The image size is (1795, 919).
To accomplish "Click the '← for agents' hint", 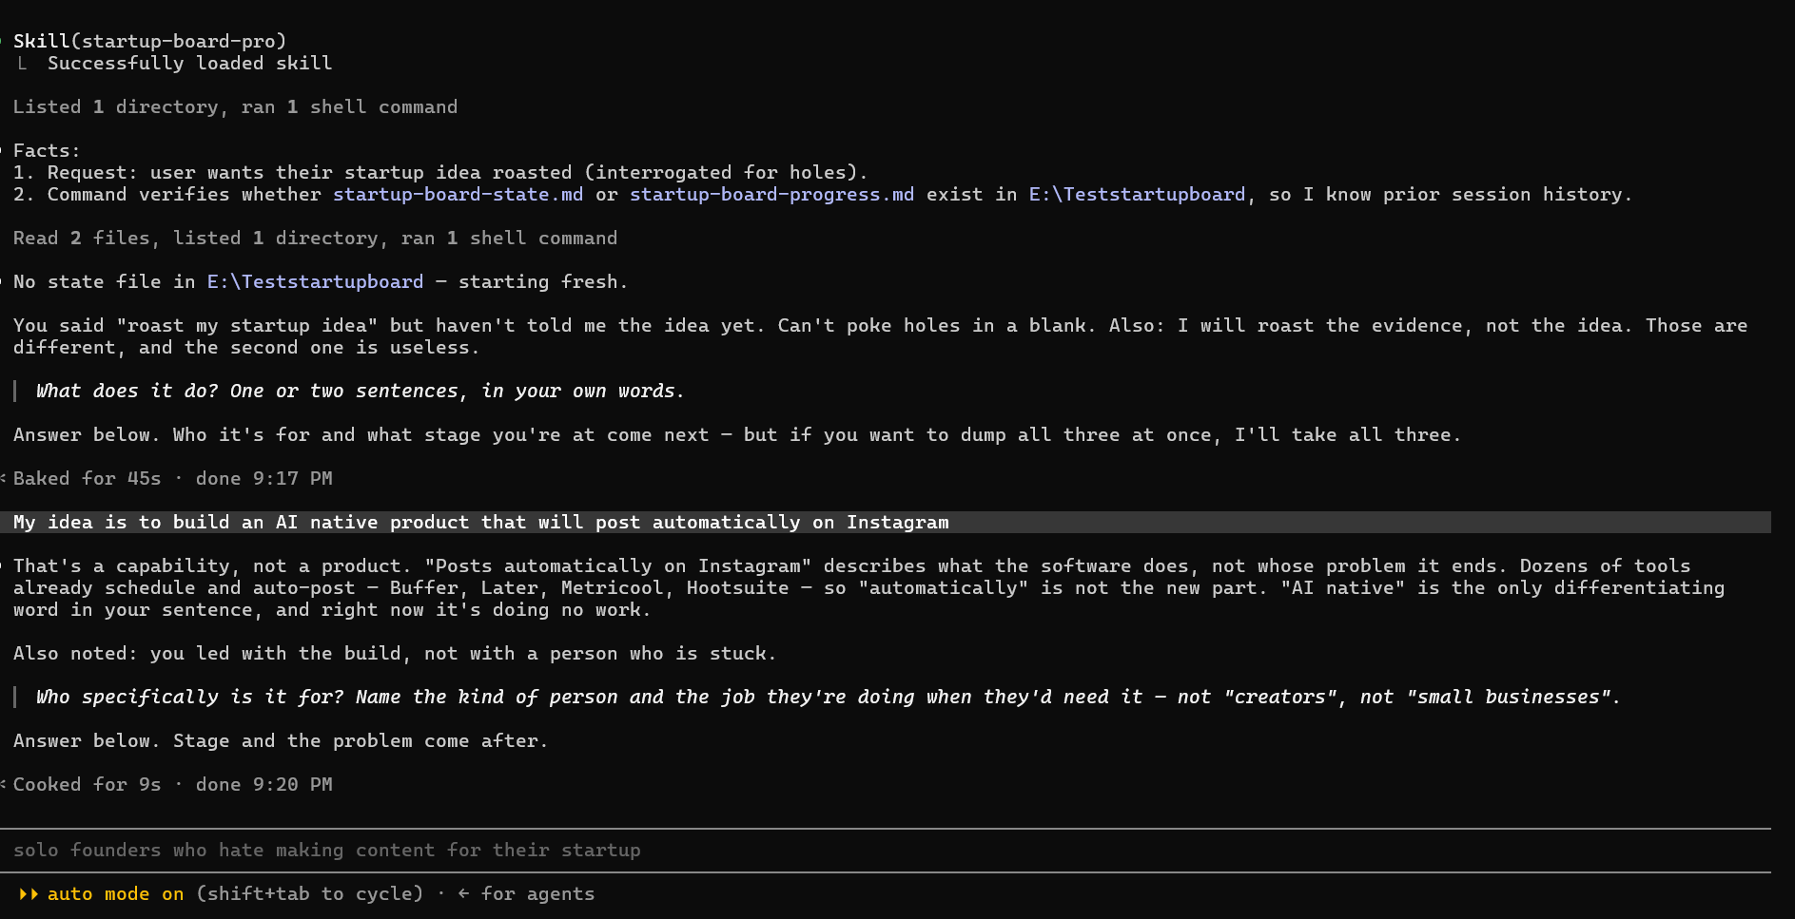I will pyautogui.click(x=526, y=893).
